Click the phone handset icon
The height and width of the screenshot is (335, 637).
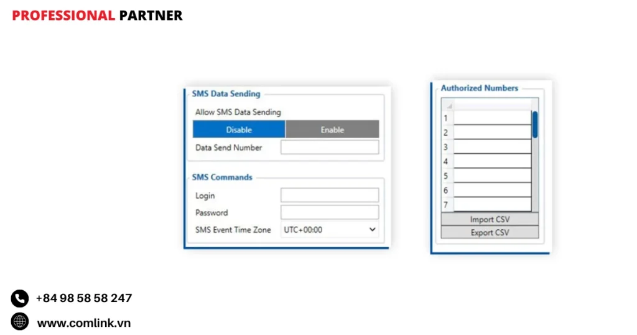[x=20, y=298]
